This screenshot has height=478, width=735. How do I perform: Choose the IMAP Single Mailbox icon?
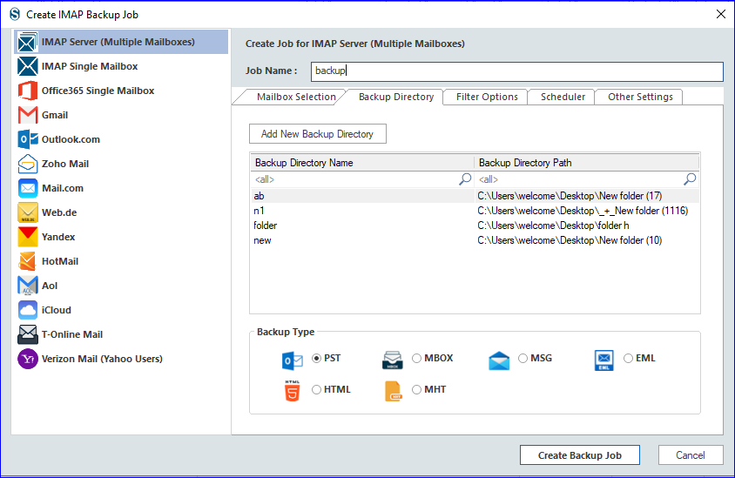[27, 66]
